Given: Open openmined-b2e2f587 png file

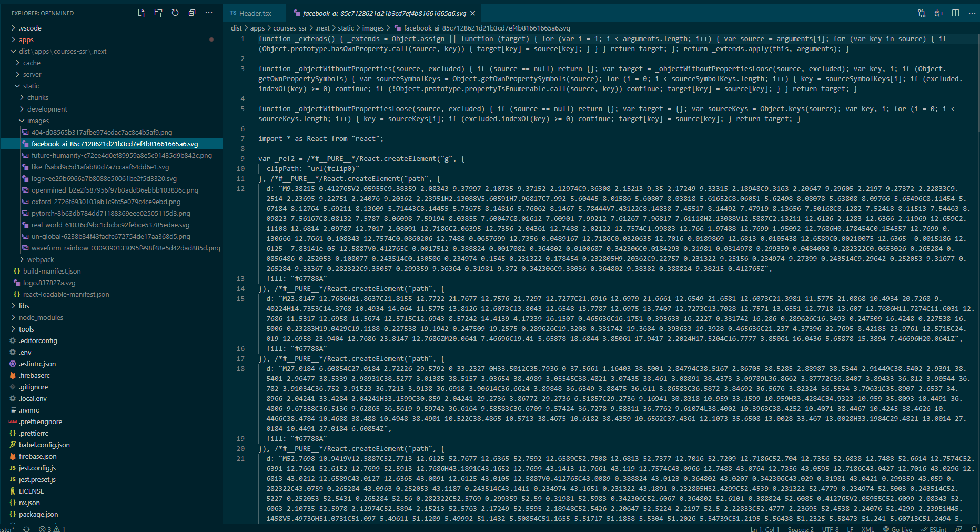Looking at the screenshot, I should click(x=111, y=190).
